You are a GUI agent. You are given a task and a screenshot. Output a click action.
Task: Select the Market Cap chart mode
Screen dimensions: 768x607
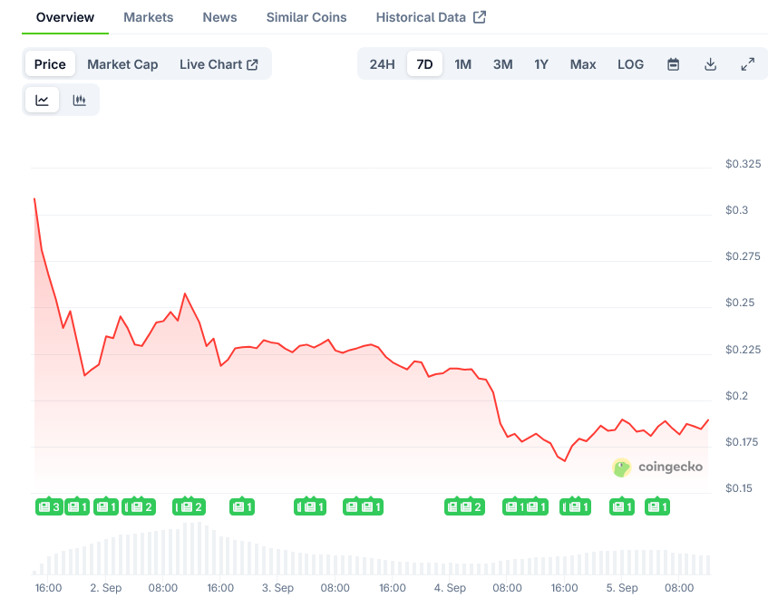click(122, 64)
